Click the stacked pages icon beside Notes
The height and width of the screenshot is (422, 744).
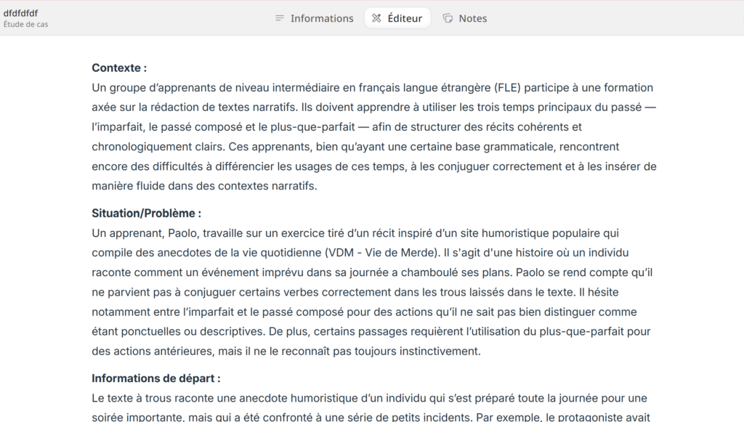tap(448, 18)
